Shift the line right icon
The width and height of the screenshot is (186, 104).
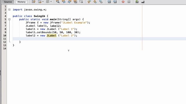click(x=115, y=2)
